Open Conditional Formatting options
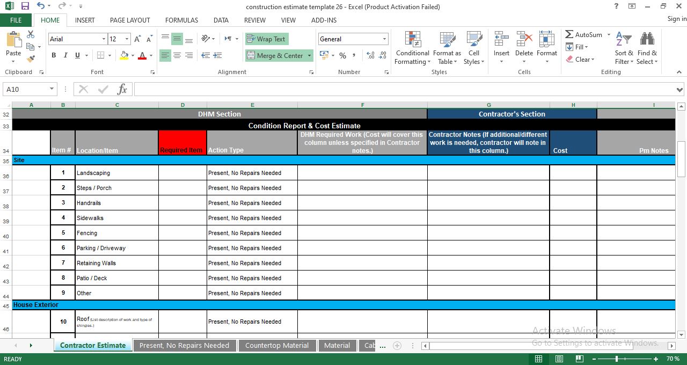The image size is (687, 365). coord(412,48)
